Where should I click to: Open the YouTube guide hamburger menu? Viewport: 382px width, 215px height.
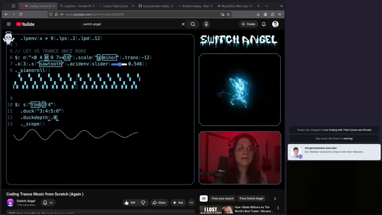pyautogui.click(x=9, y=24)
